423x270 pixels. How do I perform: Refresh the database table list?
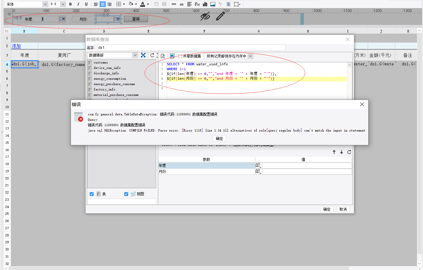coord(152,55)
